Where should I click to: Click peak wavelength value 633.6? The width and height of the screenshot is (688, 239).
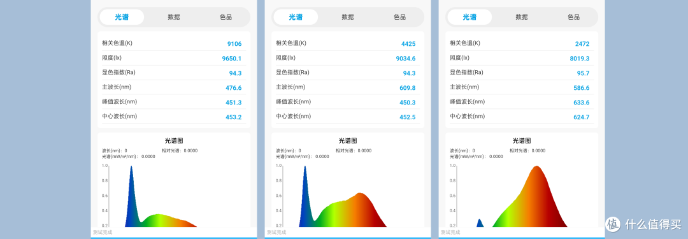[582, 103]
